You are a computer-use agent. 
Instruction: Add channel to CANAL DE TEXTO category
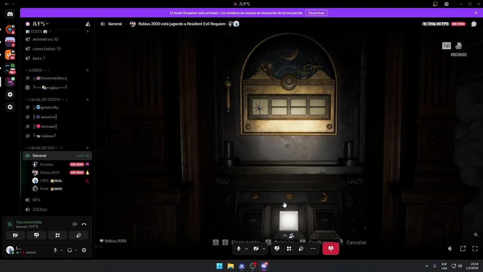(88, 99)
